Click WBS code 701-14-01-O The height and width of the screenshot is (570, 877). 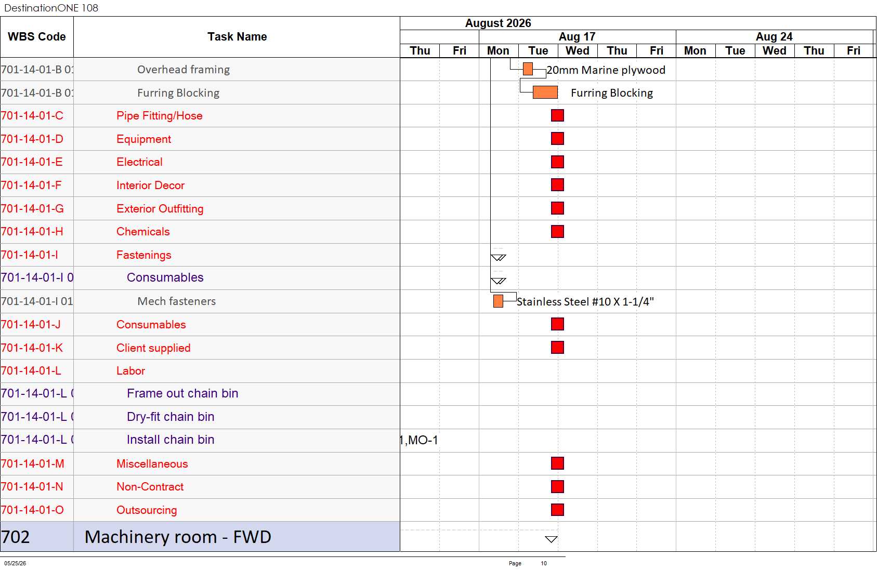(x=33, y=510)
